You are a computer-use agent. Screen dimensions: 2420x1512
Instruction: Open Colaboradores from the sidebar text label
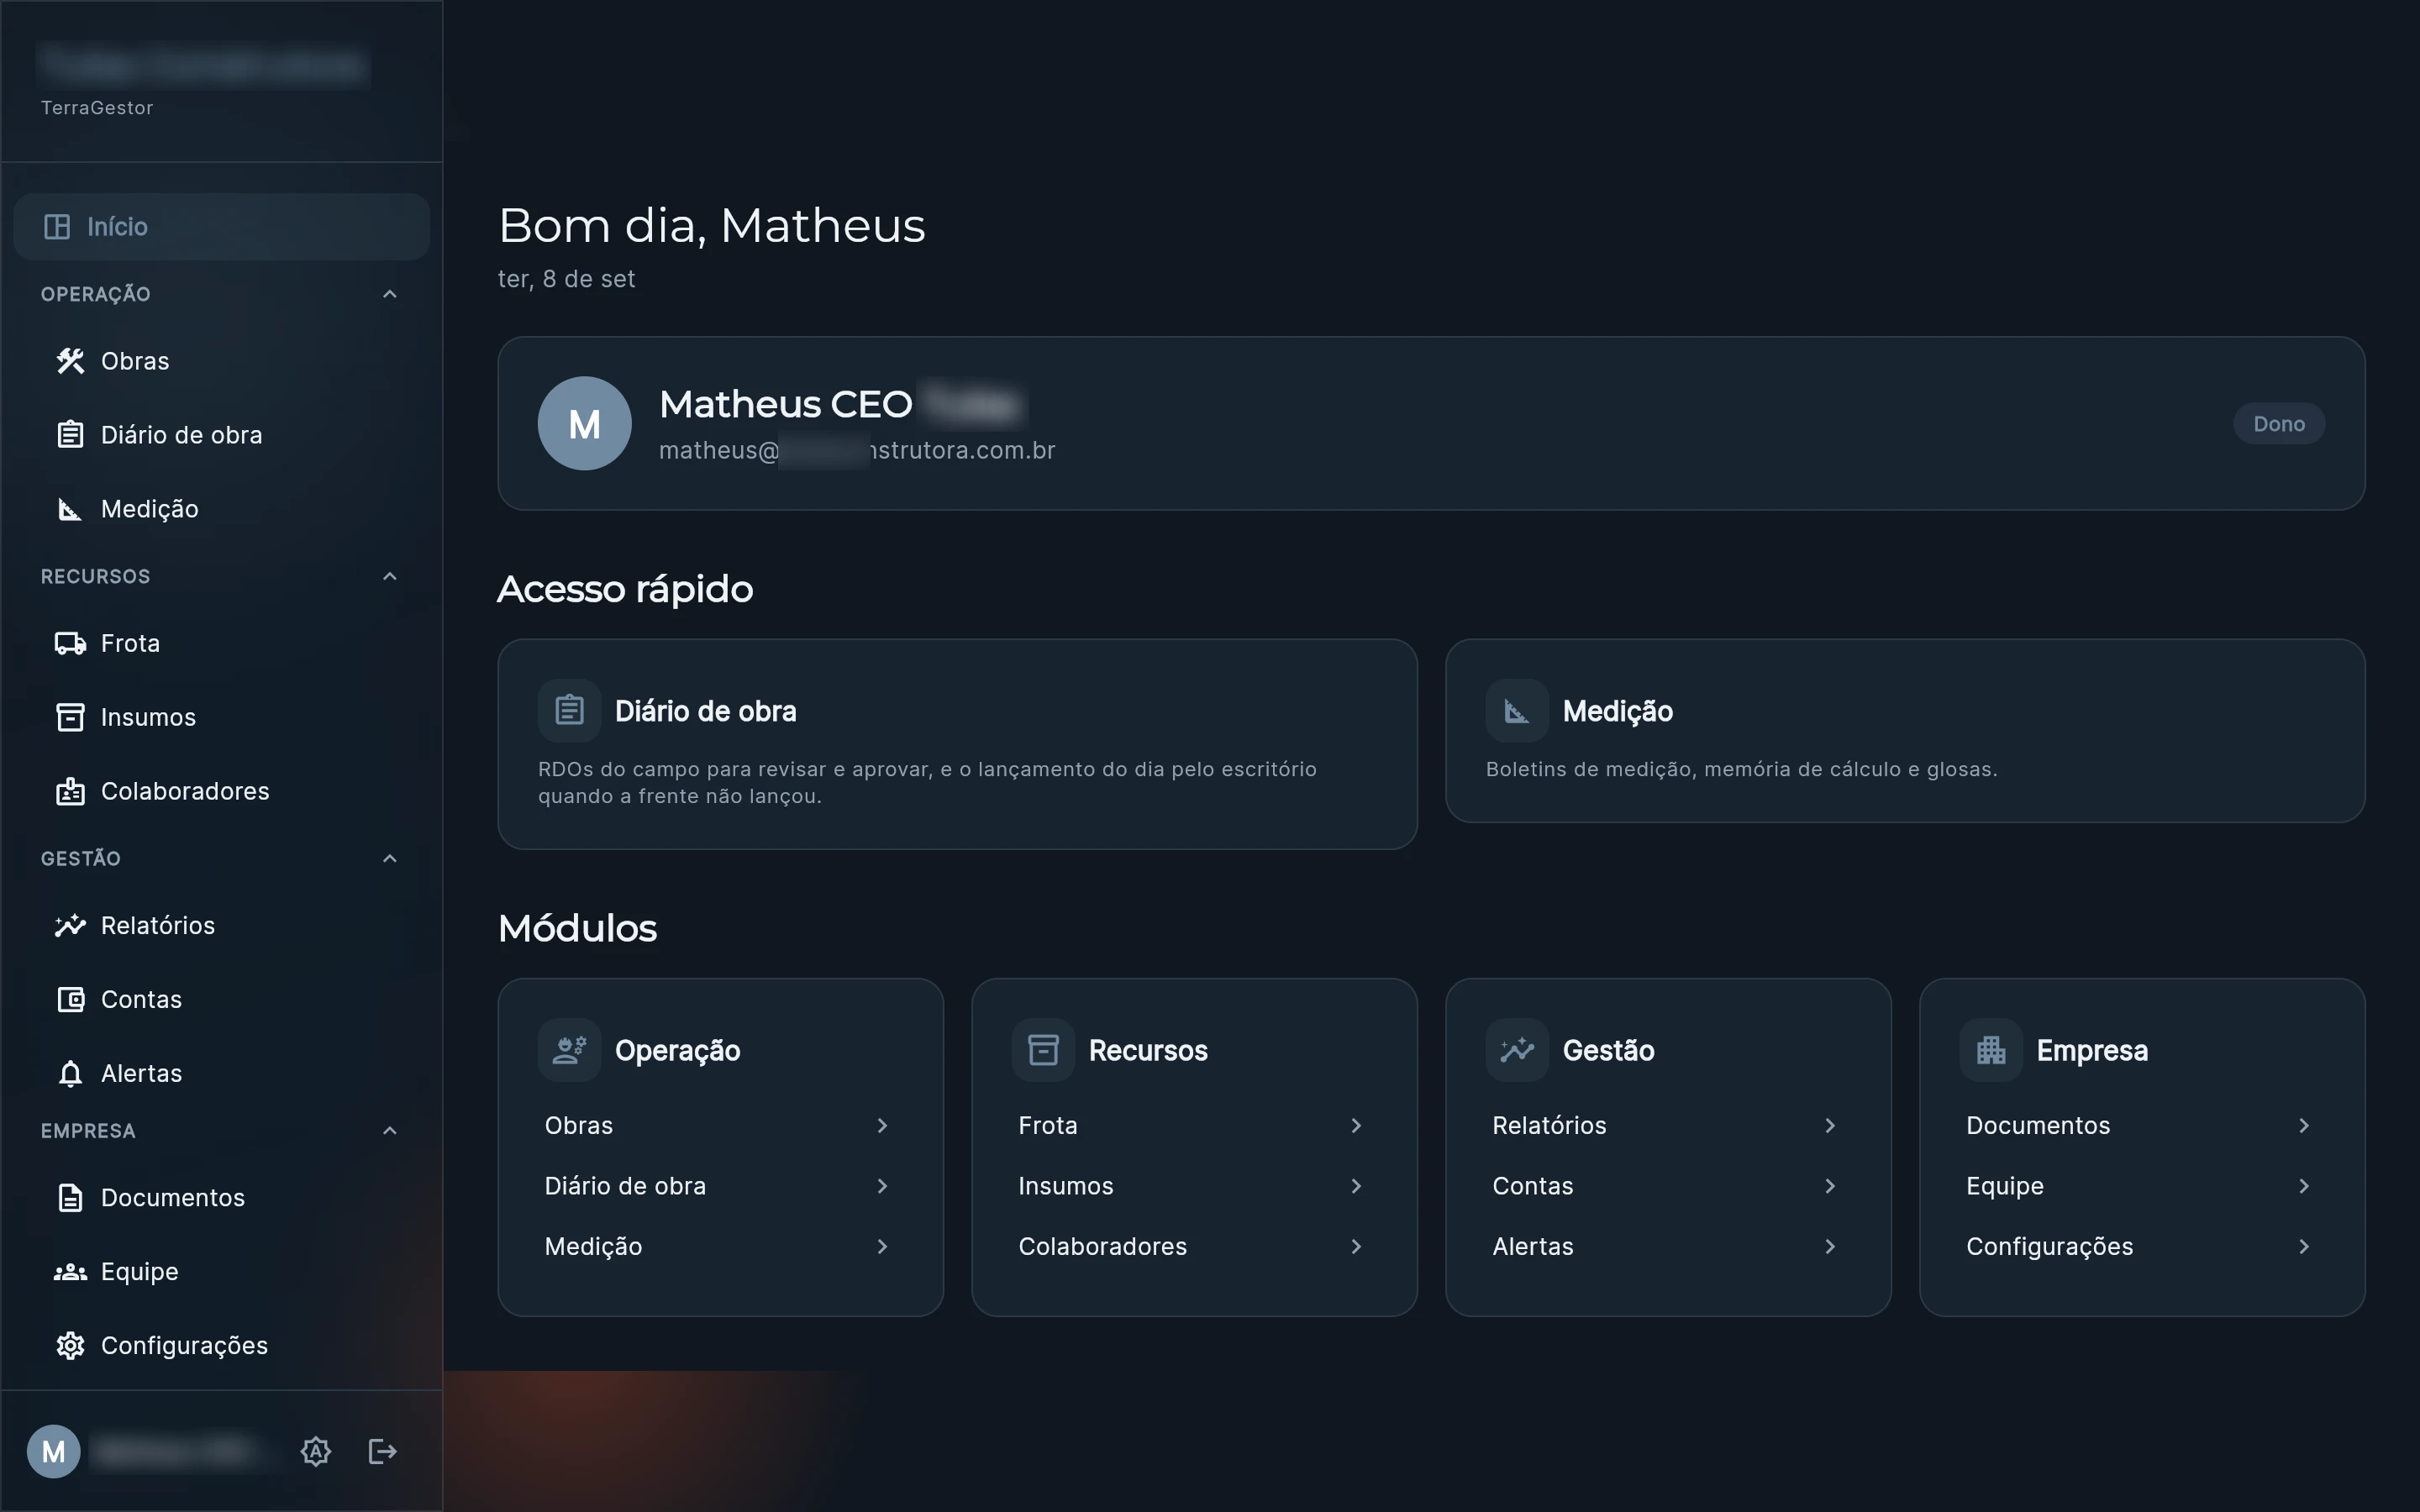click(185, 791)
